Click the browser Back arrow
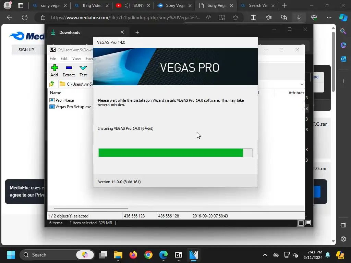 click(9, 17)
